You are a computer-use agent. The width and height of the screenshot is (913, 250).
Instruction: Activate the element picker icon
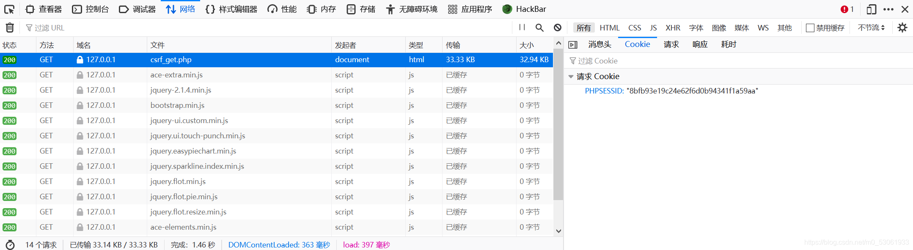click(x=9, y=9)
